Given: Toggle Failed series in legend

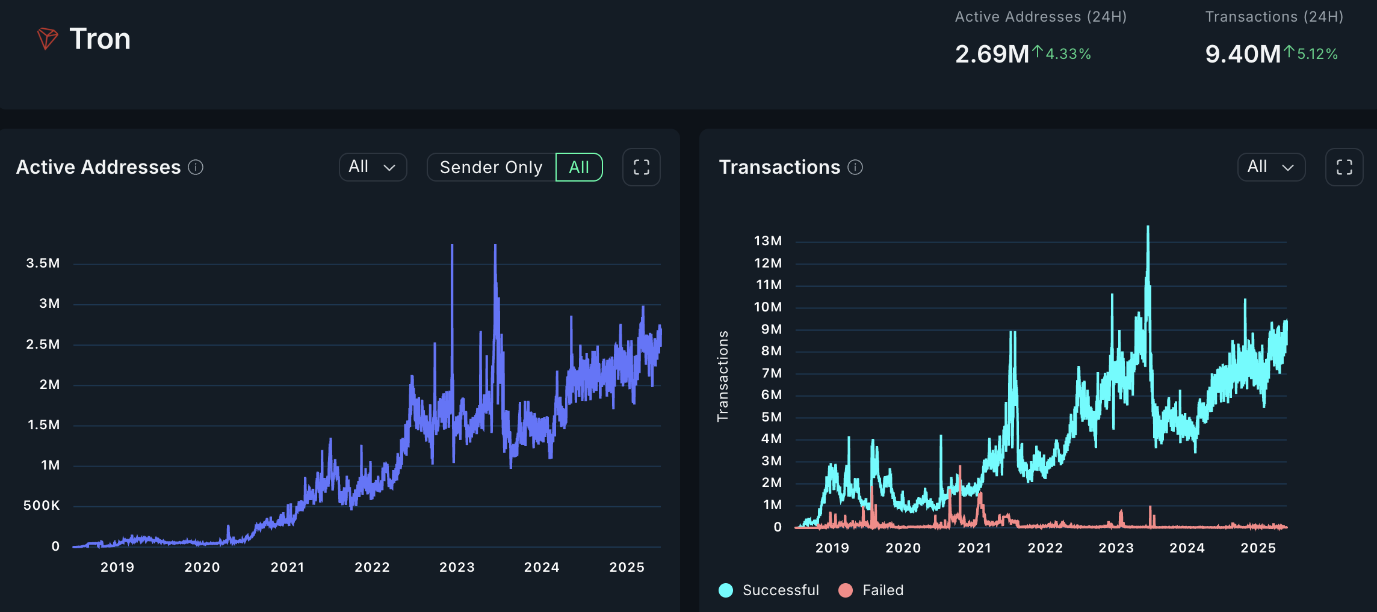Looking at the screenshot, I should click(x=846, y=590).
